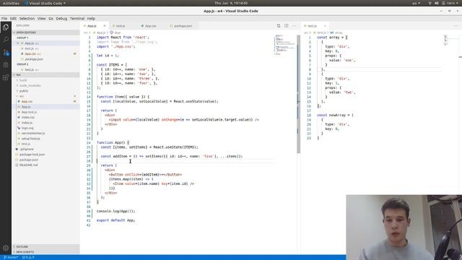Collapse the w4 project folder section
This screenshot has height=260, width=462.
coord(45,75)
